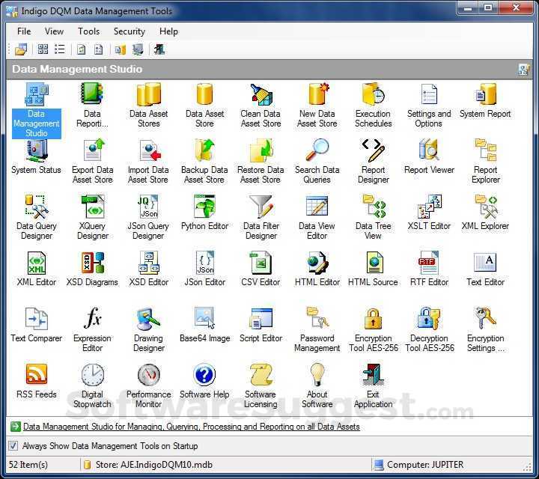The width and height of the screenshot is (539, 479).
Task: Open the System Report
Action: pos(485,100)
